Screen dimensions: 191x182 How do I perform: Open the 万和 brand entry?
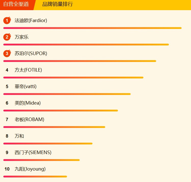19,136
